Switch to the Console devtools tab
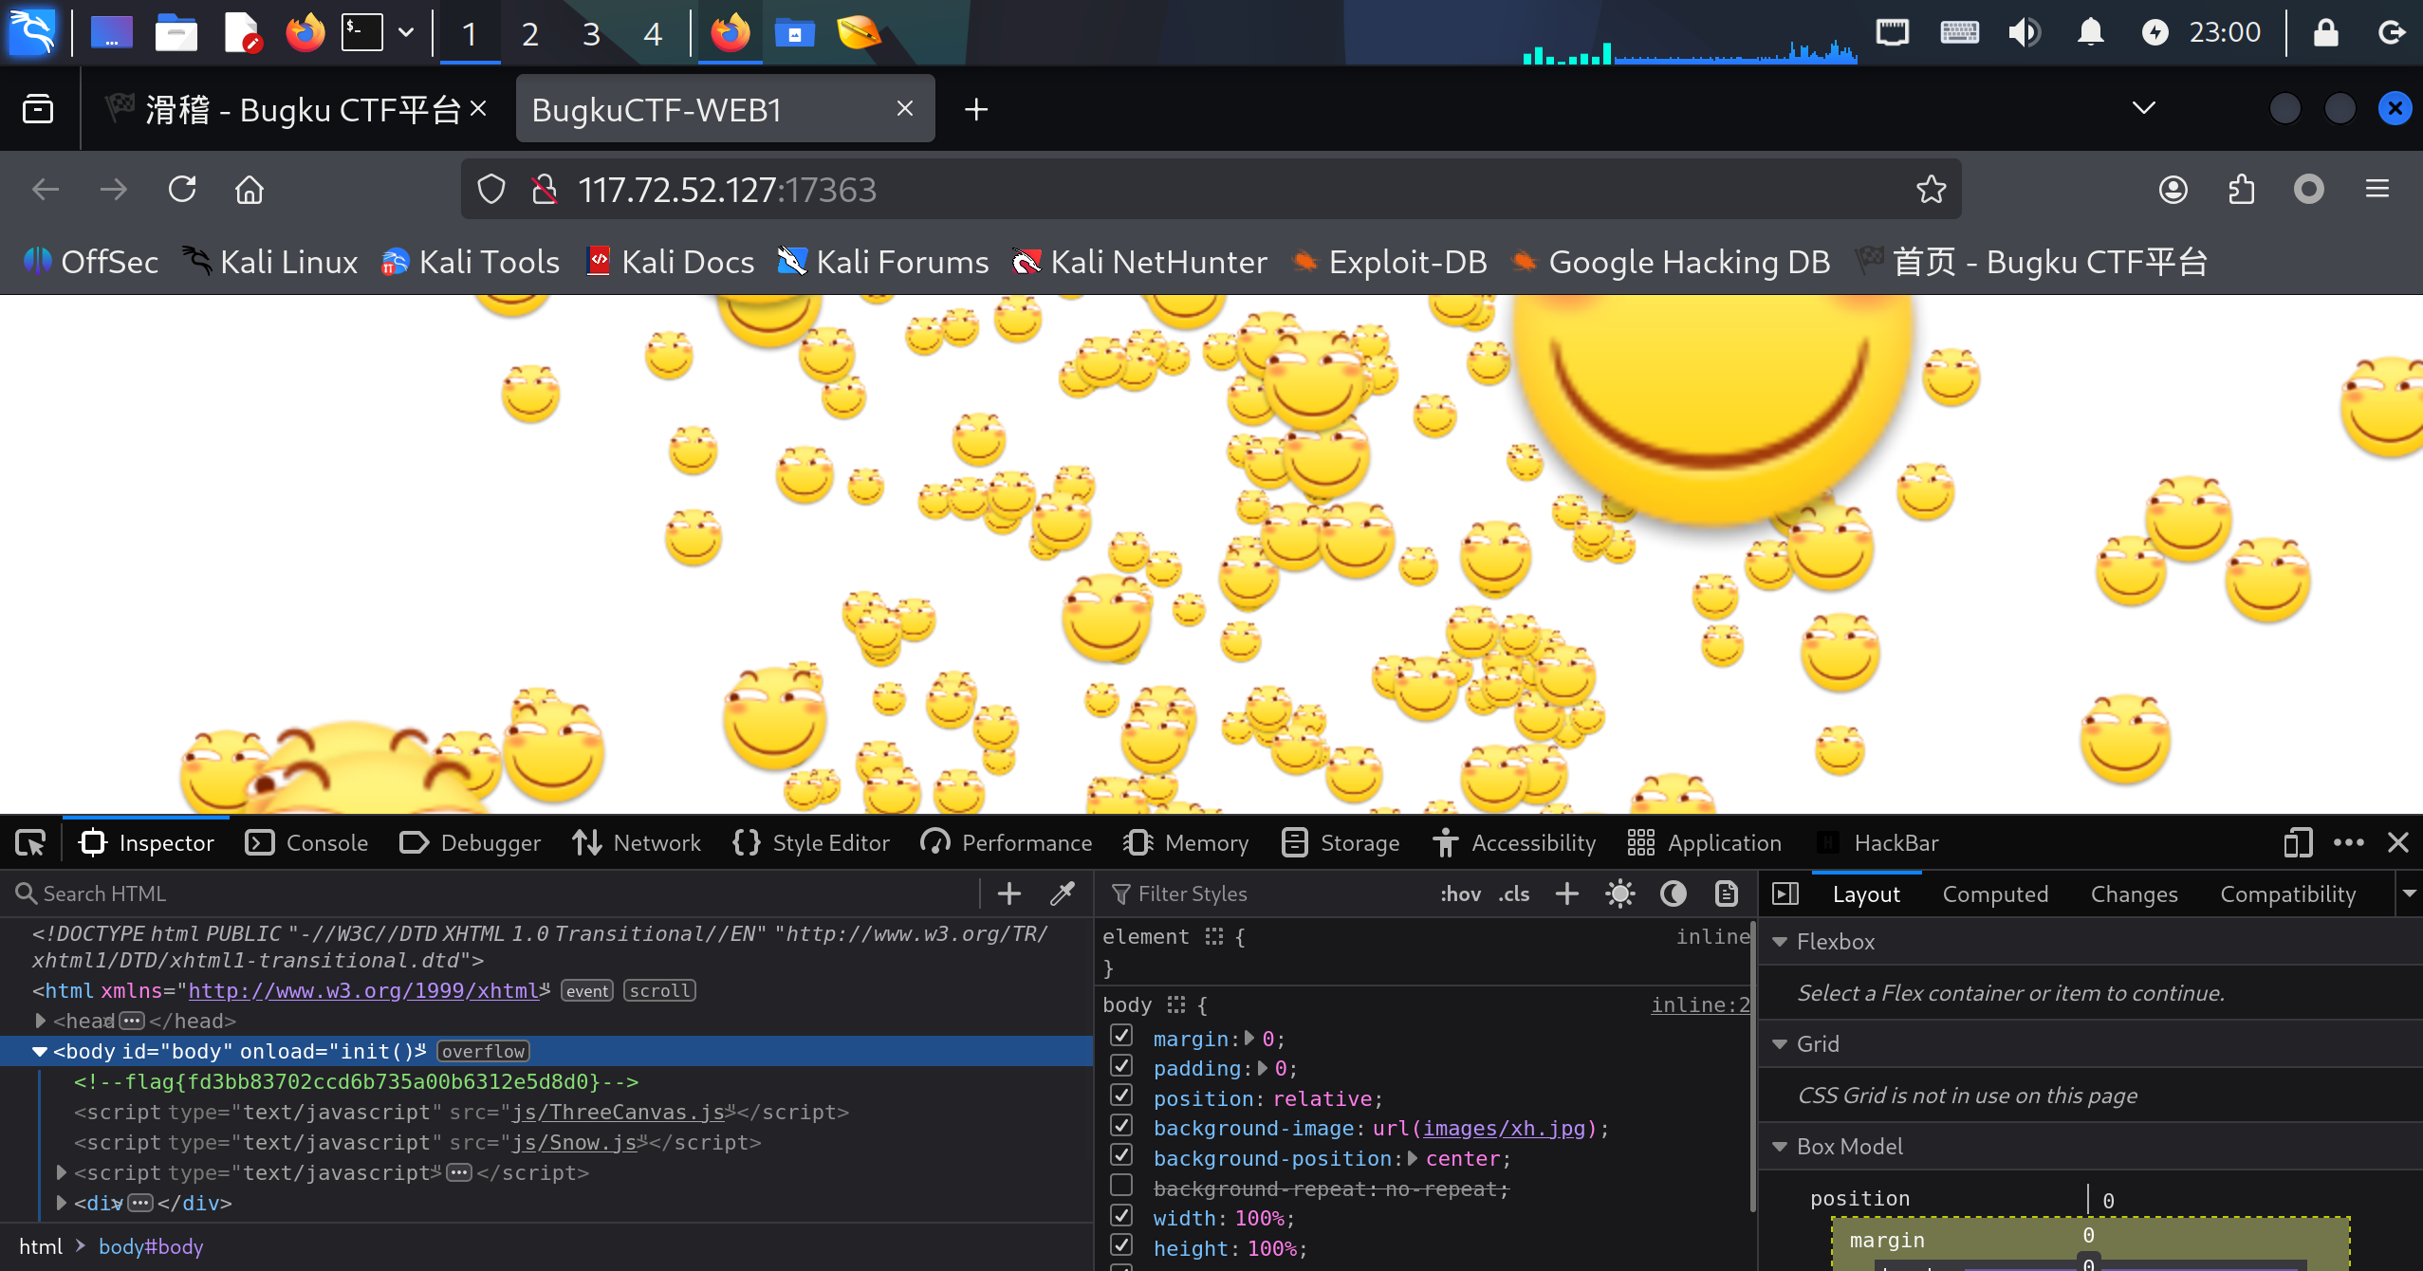Viewport: 2423px width, 1271px height. (307, 843)
